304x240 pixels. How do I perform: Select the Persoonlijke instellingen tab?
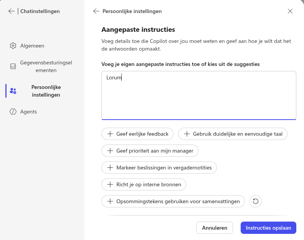click(x=46, y=91)
